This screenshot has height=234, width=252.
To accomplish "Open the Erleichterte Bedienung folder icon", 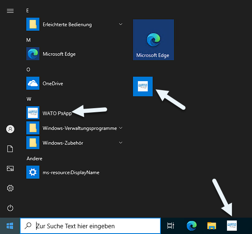I will pos(33,24).
